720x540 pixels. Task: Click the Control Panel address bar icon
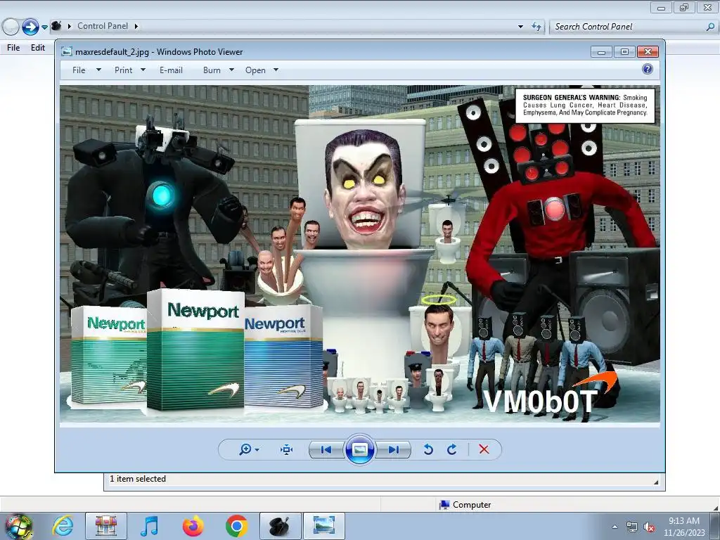click(x=56, y=26)
